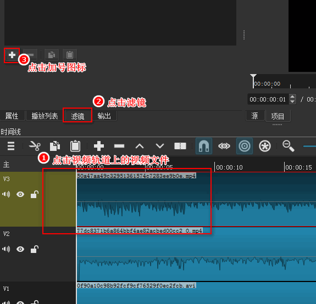Viewport: 316px width, 304px height.
Task: Select the 0f90a10c98...avi clip on V1
Action: 197,293
